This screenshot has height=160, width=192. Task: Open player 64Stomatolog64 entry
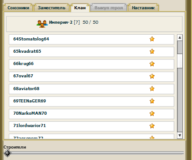coord(91,39)
